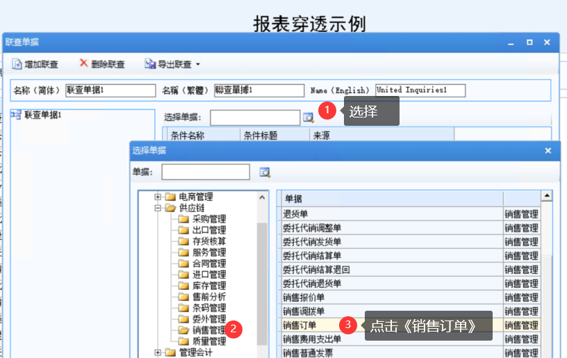Select the 委托代销结算单 row
This screenshot has height=358, width=567.
(410, 256)
